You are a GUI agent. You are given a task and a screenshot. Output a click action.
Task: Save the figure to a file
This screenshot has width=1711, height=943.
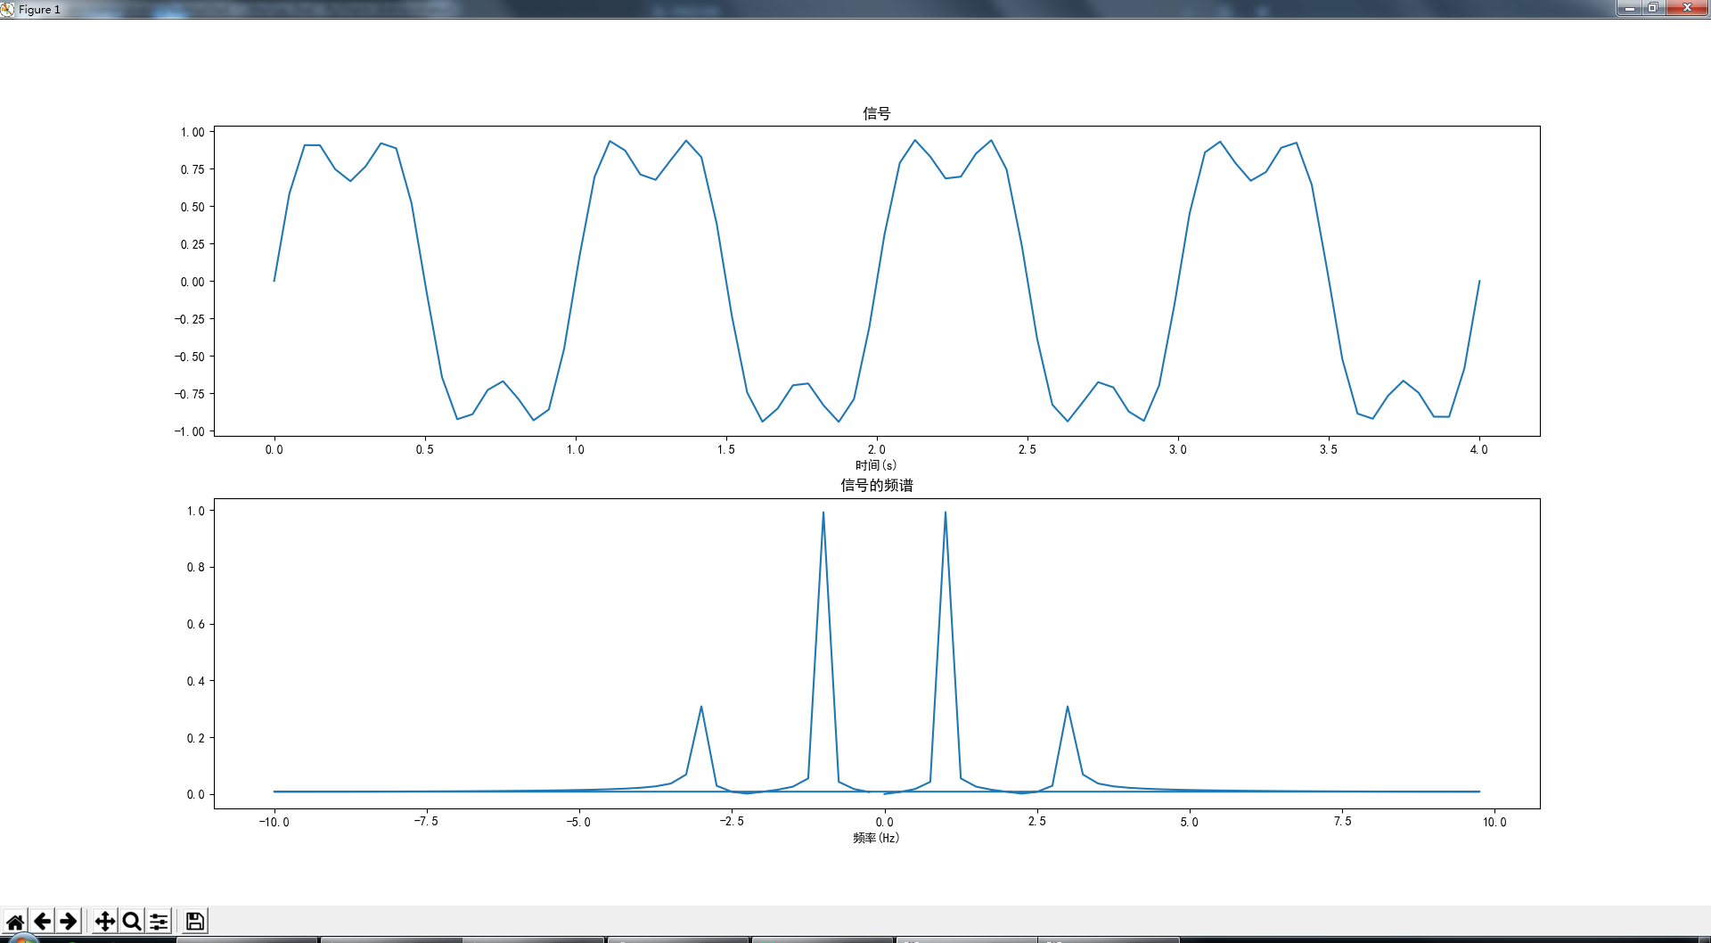[x=195, y=921]
